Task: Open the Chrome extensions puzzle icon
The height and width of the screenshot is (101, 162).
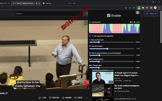Action: 143,8
